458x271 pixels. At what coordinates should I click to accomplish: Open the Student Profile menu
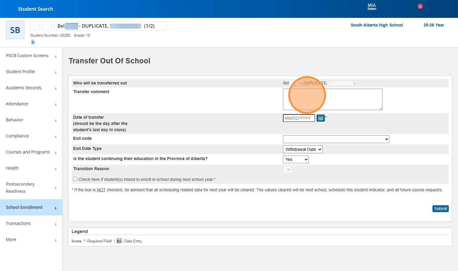[21, 72]
